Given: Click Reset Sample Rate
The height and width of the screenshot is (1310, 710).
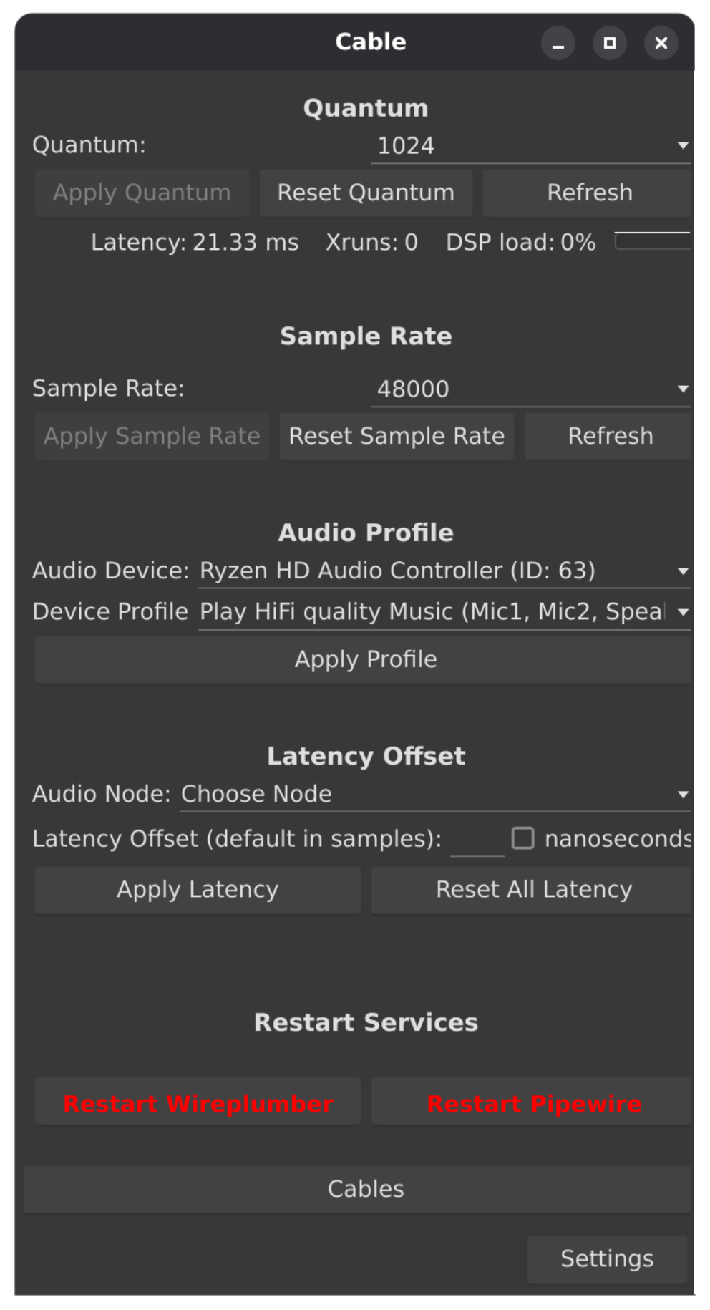Looking at the screenshot, I should (x=397, y=437).
